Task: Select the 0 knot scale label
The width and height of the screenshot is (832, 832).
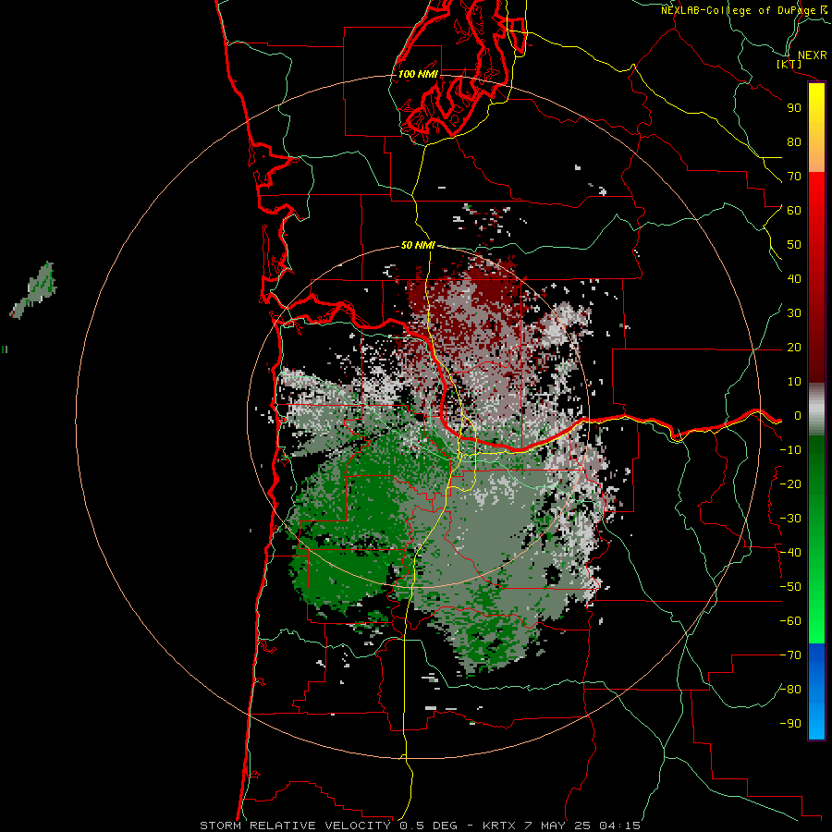Action: (798, 416)
